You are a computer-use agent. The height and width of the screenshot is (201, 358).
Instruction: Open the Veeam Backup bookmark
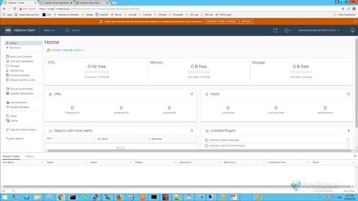tap(27, 15)
